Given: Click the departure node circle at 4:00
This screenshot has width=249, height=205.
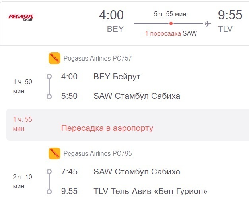Looking at the screenshot, I should (x=49, y=77).
